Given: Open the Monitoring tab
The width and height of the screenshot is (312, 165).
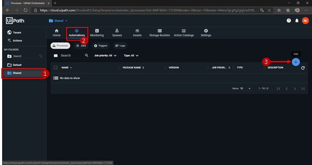Looking at the screenshot, I should click(97, 33).
